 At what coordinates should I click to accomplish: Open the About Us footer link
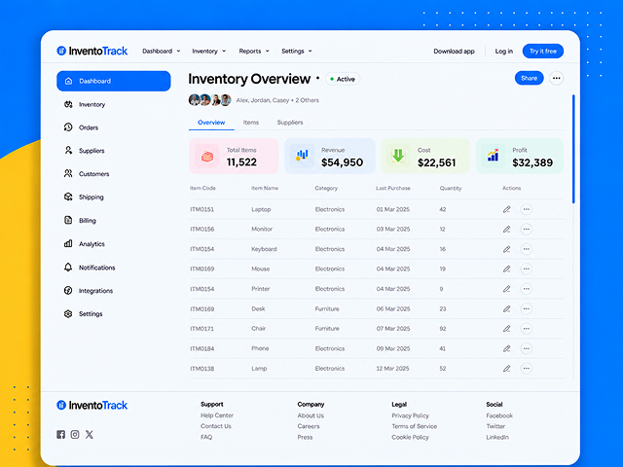click(311, 415)
